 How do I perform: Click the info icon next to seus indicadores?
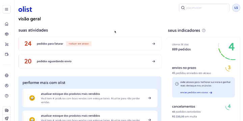click(x=204, y=31)
